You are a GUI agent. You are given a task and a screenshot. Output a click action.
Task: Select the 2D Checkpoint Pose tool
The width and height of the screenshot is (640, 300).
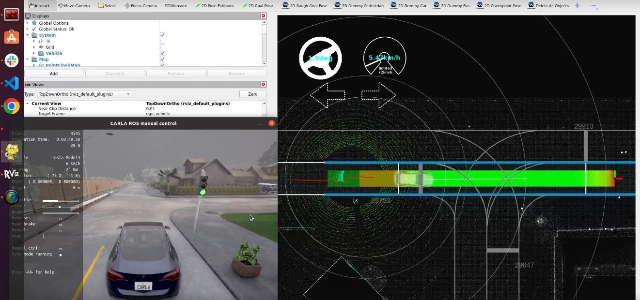click(x=499, y=6)
